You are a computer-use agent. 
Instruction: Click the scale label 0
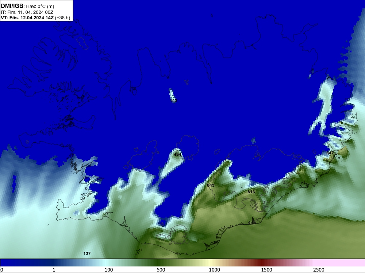[2, 270]
